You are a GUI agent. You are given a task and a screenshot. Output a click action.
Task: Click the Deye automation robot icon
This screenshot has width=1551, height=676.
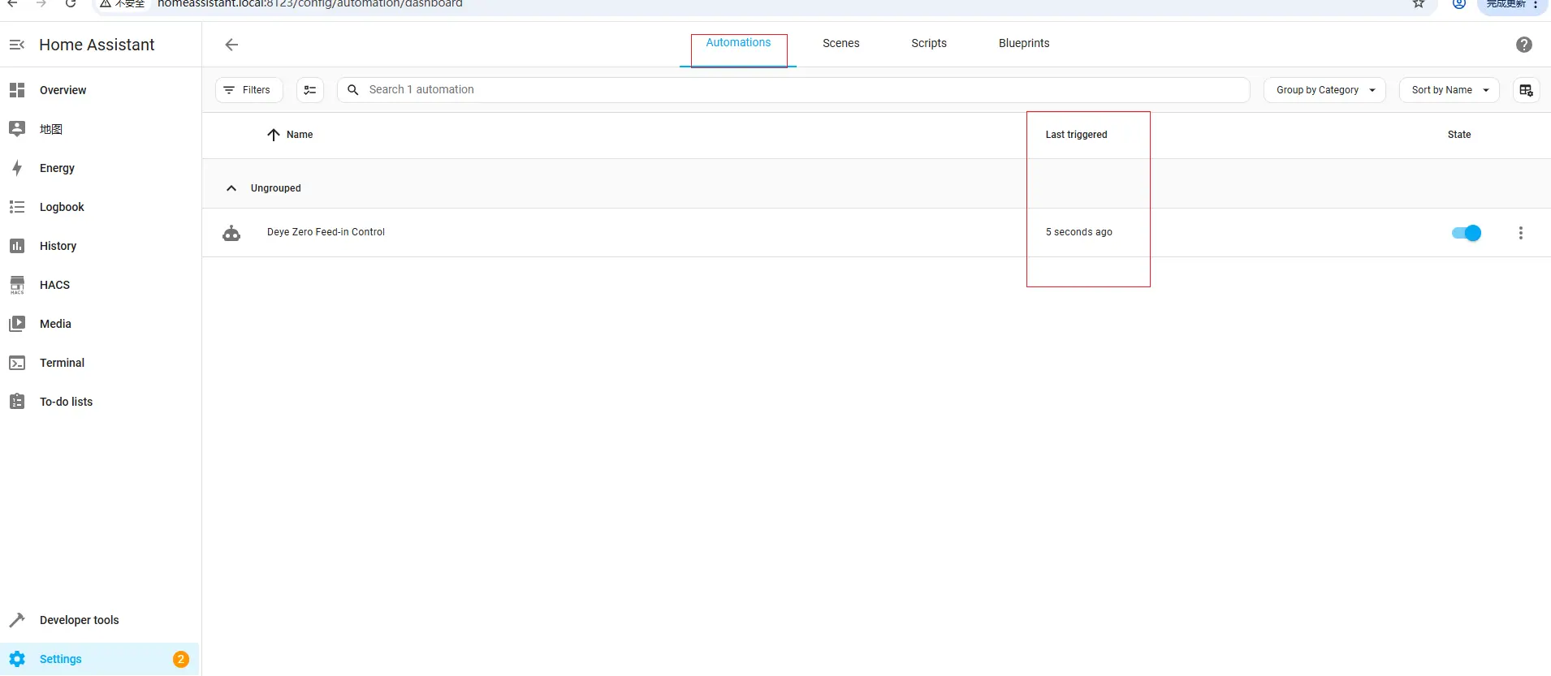point(231,233)
